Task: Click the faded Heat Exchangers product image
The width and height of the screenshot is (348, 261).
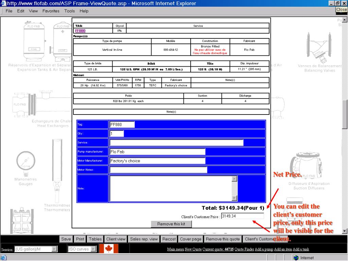Action: (42, 104)
